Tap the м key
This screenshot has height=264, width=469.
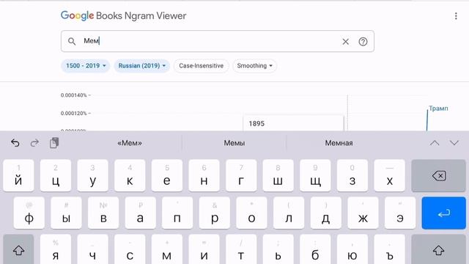click(x=167, y=249)
